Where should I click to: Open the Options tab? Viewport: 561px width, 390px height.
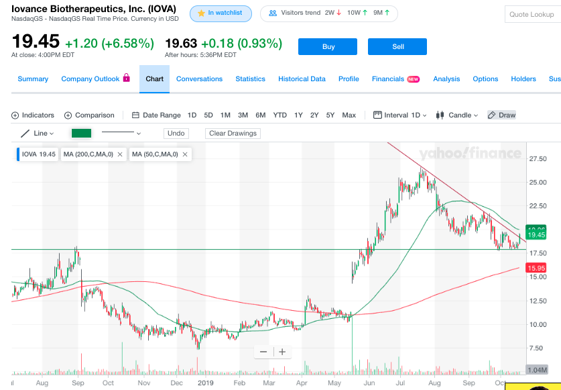485,79
